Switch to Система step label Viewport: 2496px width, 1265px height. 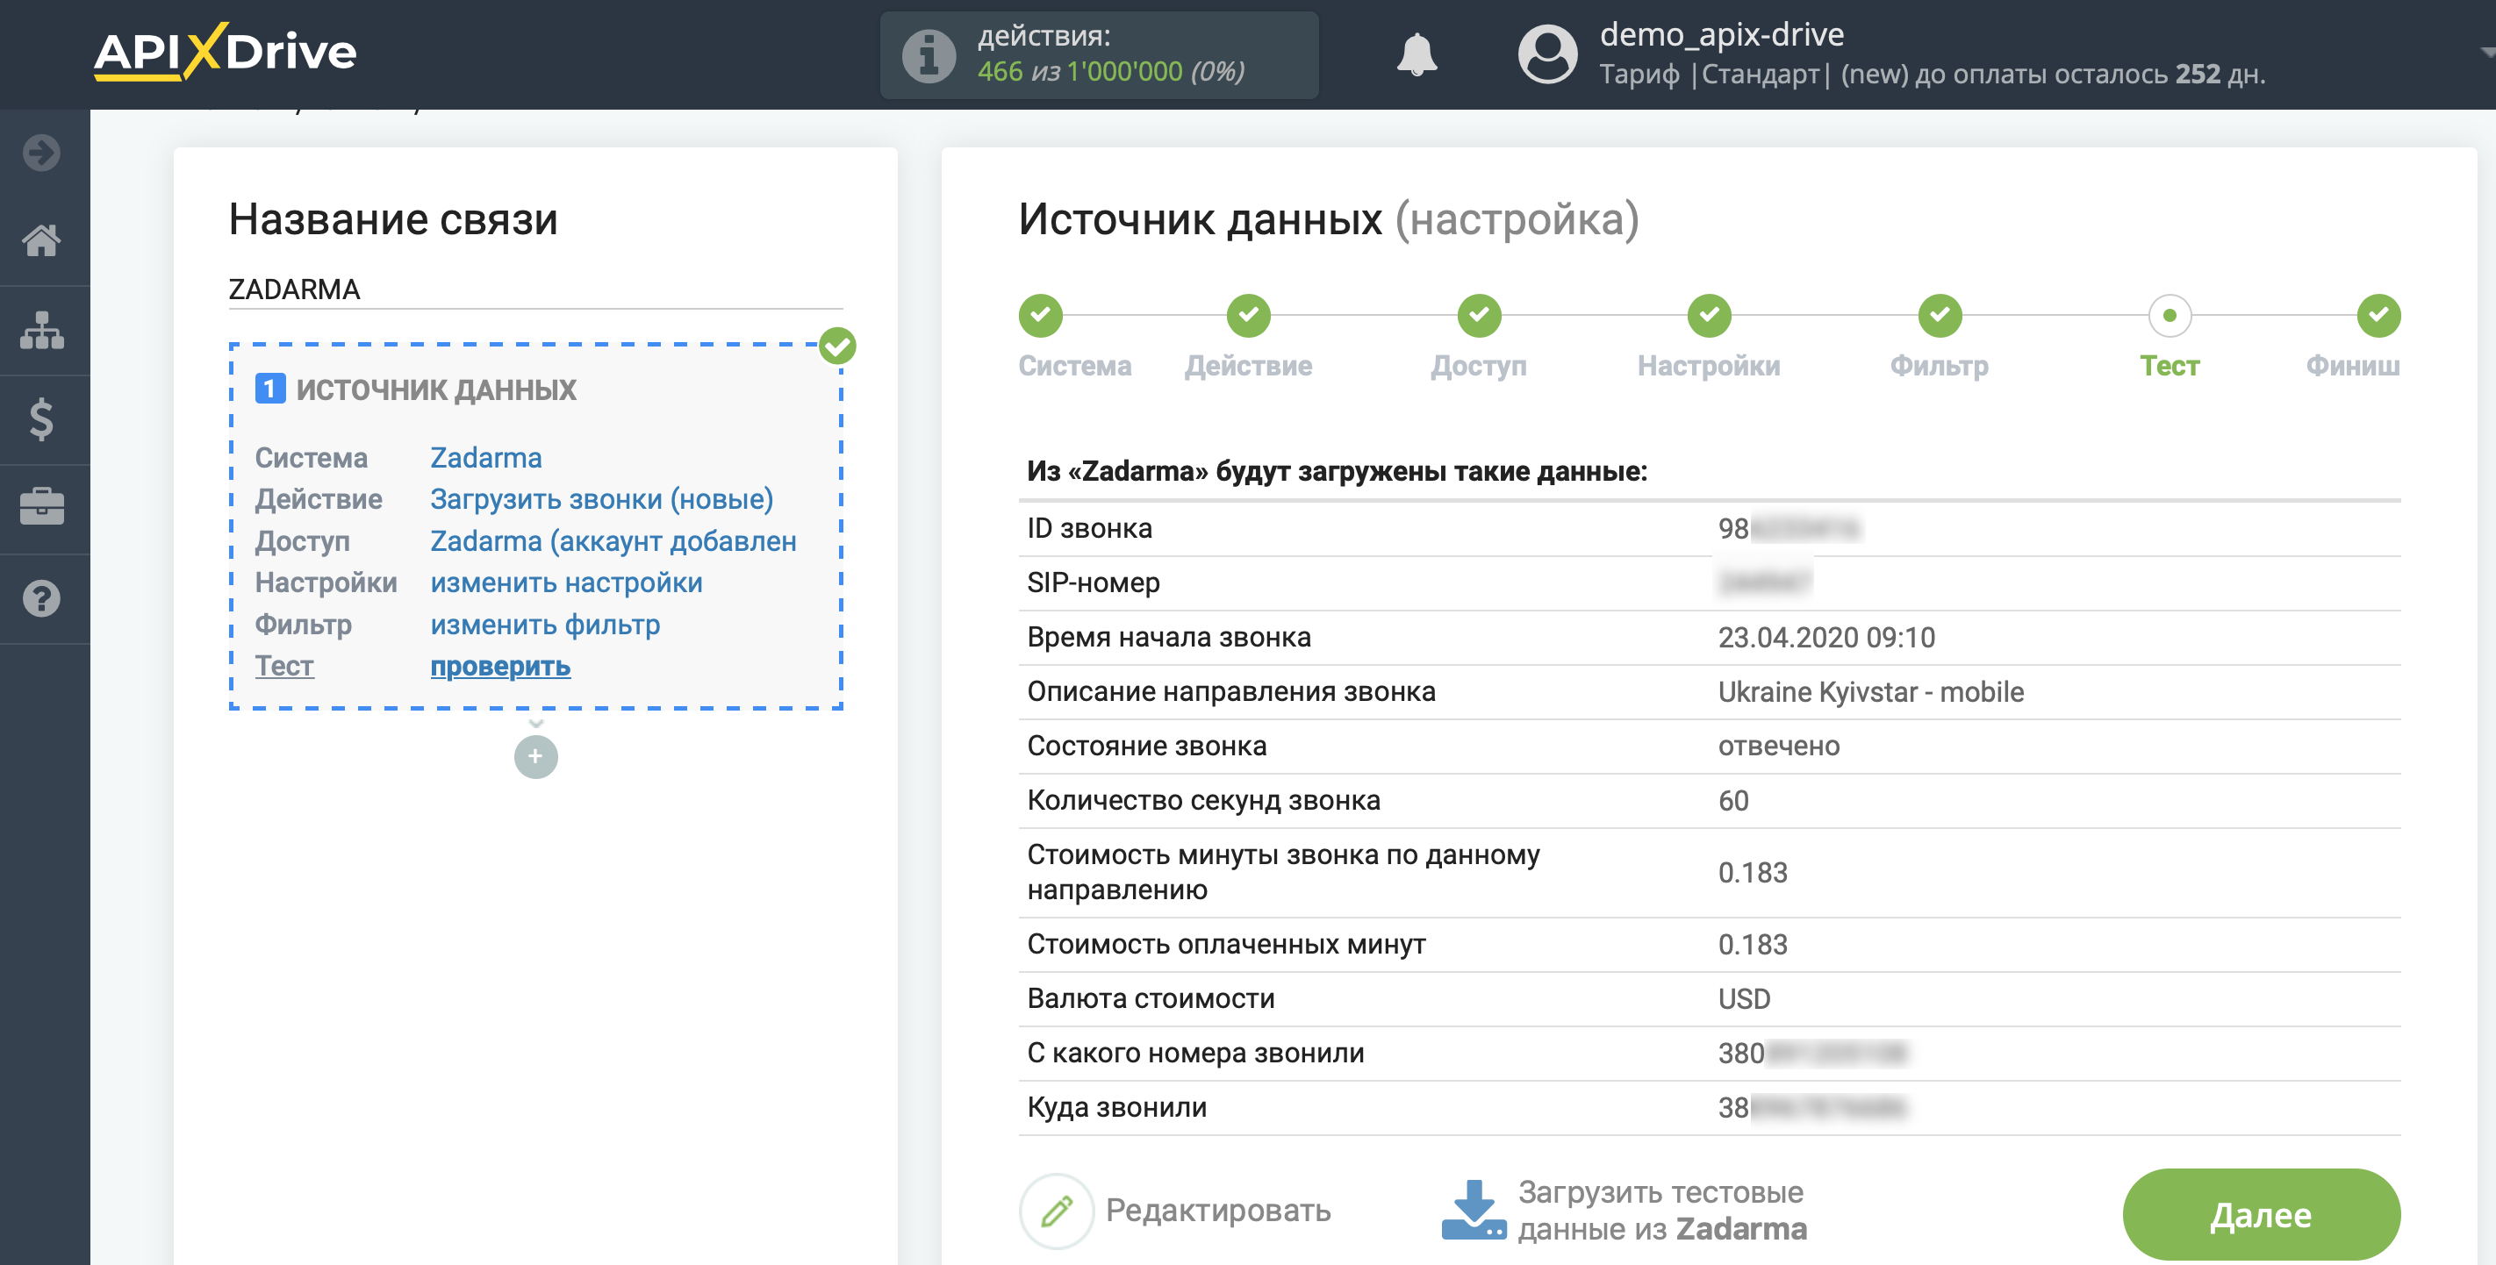click(x=1074, y=366)
